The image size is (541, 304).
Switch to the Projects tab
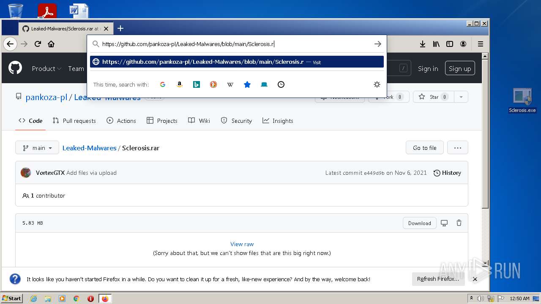(x=162, y=121)
